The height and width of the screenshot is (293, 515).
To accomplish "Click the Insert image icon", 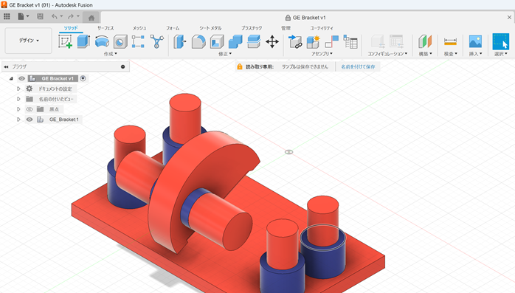I will tap(475, 42).
